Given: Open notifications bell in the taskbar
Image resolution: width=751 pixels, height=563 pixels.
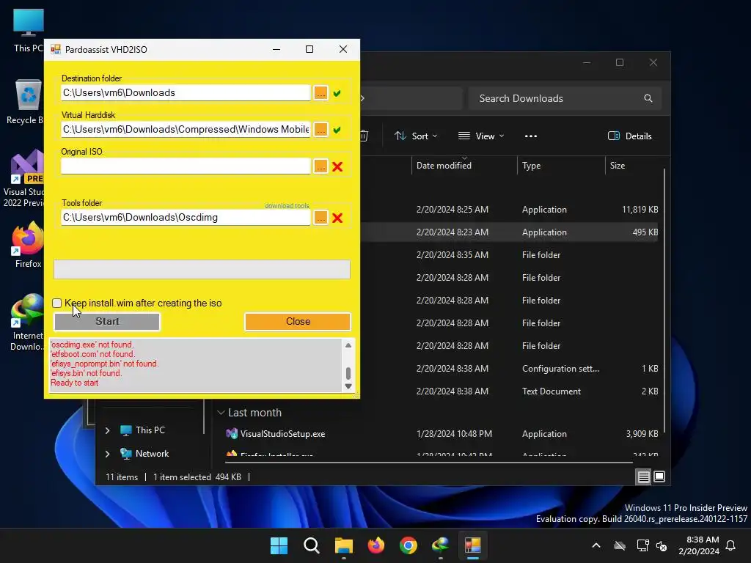Looking at the screenshot, I should (x=731, y=545).
